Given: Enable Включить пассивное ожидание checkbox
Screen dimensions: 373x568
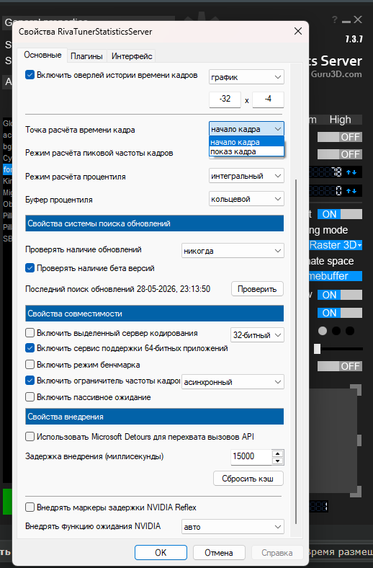Looking at the screenshot, I should pyautogui.click(x=30, y=397).
